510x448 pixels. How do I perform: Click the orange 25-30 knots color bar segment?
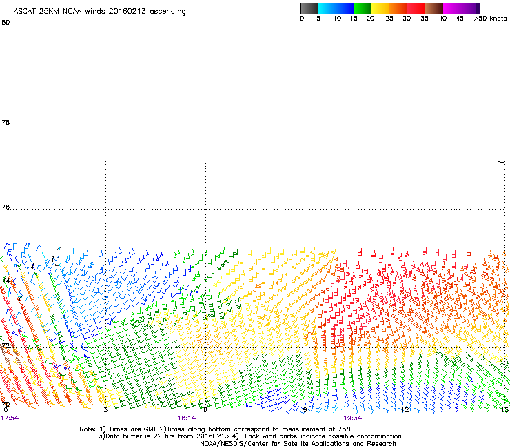pyautogui.click(x=398, y=8)
